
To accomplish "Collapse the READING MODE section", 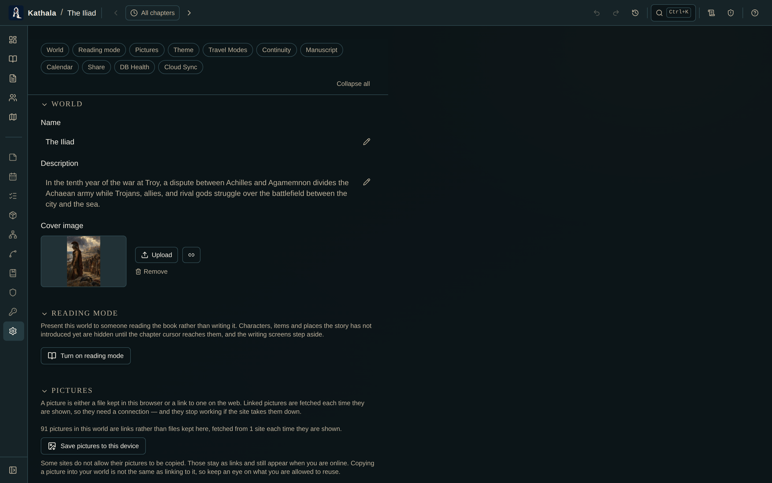I will [x=44, y=314].
